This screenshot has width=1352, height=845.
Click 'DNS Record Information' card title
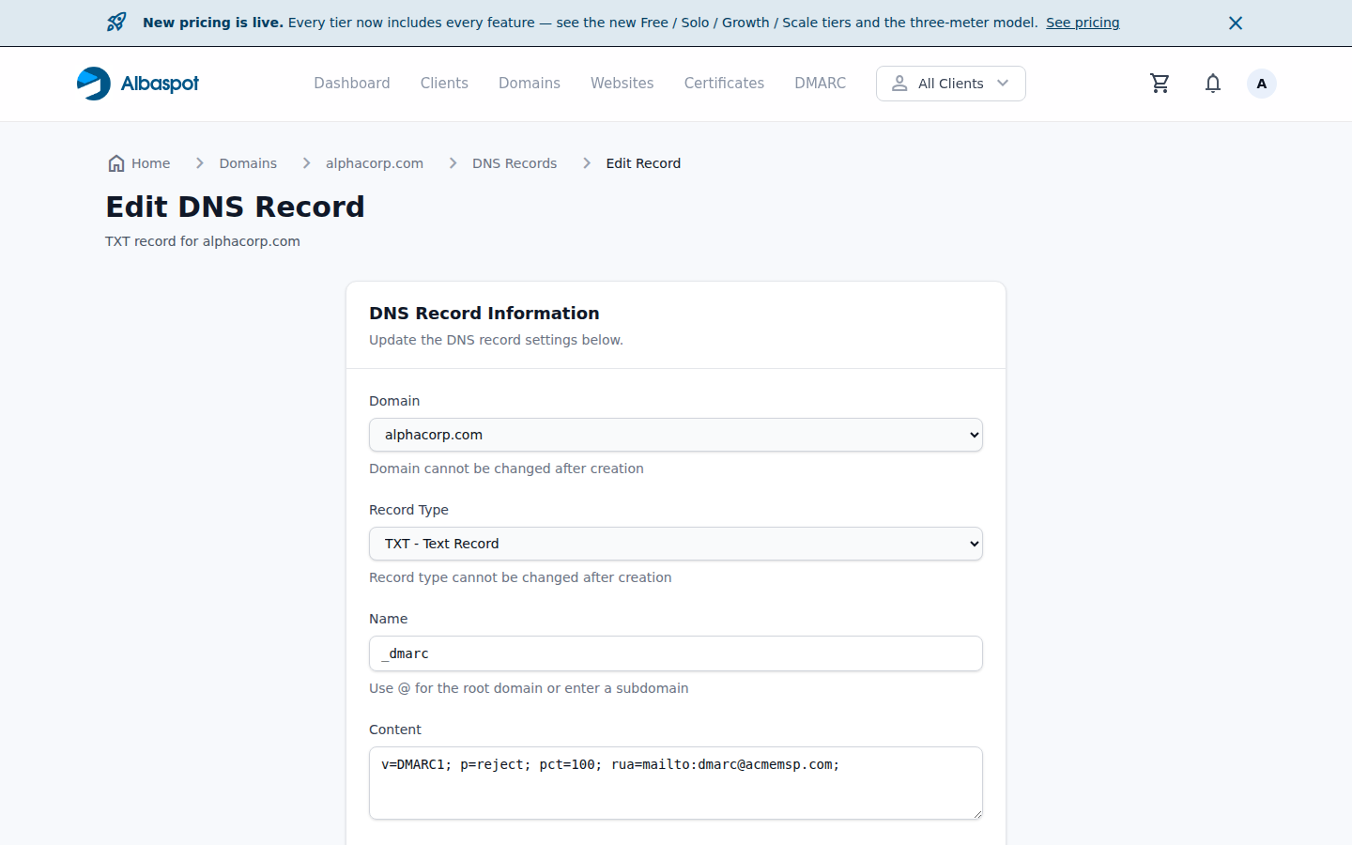pyautogui.click(x=484, y=314)
